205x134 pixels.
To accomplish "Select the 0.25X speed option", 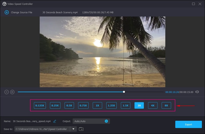I will [55, 105].
